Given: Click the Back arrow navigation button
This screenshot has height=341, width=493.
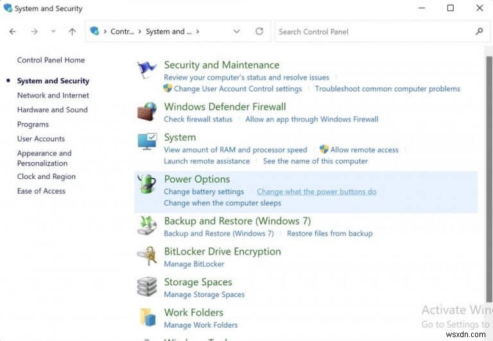Looking at the screenshot, I should [x=13, y=31].
